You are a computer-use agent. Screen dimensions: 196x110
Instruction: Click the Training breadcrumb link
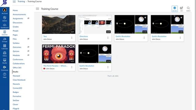21,2
